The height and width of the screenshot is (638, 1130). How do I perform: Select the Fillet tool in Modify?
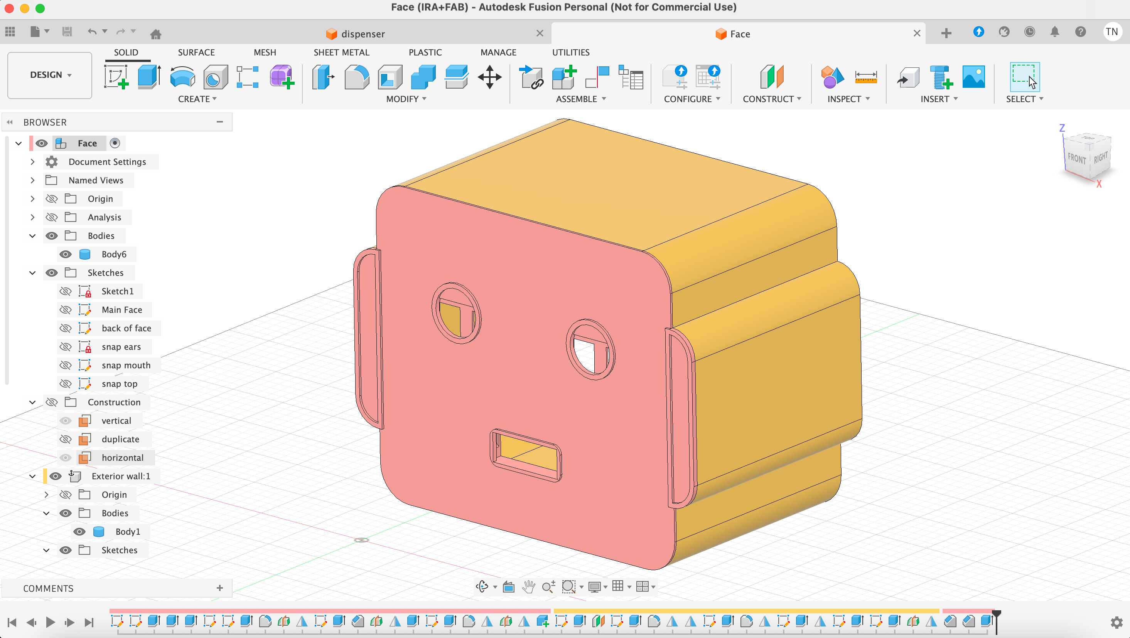[356, 77]
